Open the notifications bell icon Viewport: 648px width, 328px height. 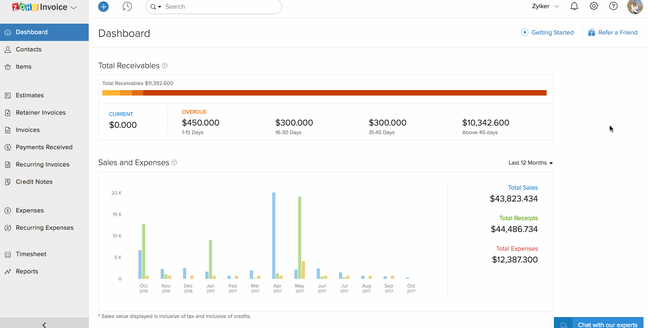pyautogui.click(x=574, y=6)
